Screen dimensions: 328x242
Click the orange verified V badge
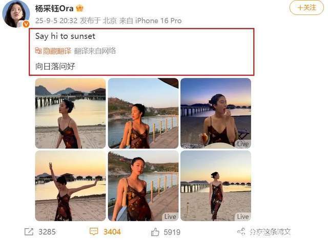26,24
